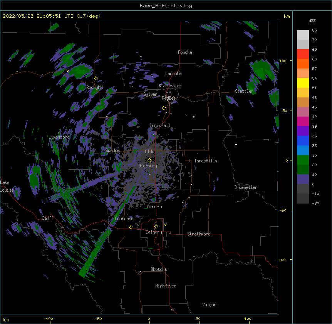Click the Airdrie city label
The width and height of the screenshot is (332, 324).
pos(156,207)
